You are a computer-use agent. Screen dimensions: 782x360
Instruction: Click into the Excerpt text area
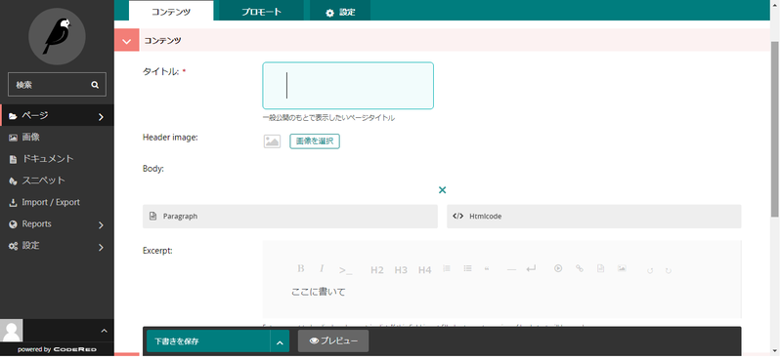click(501, 292)
